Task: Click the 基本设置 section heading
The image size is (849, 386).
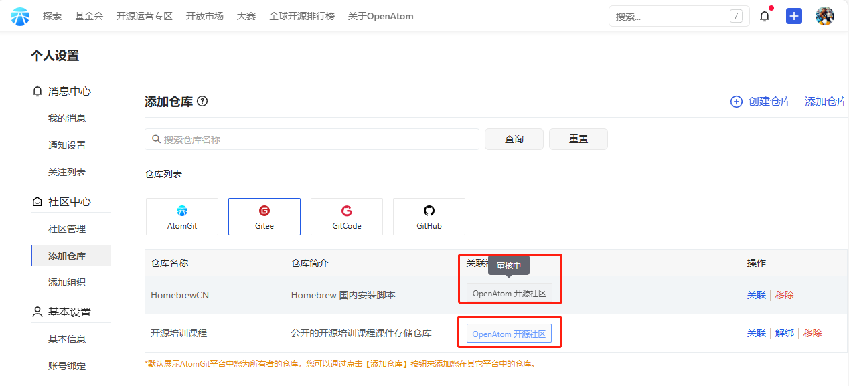Action: click(70, 312)
